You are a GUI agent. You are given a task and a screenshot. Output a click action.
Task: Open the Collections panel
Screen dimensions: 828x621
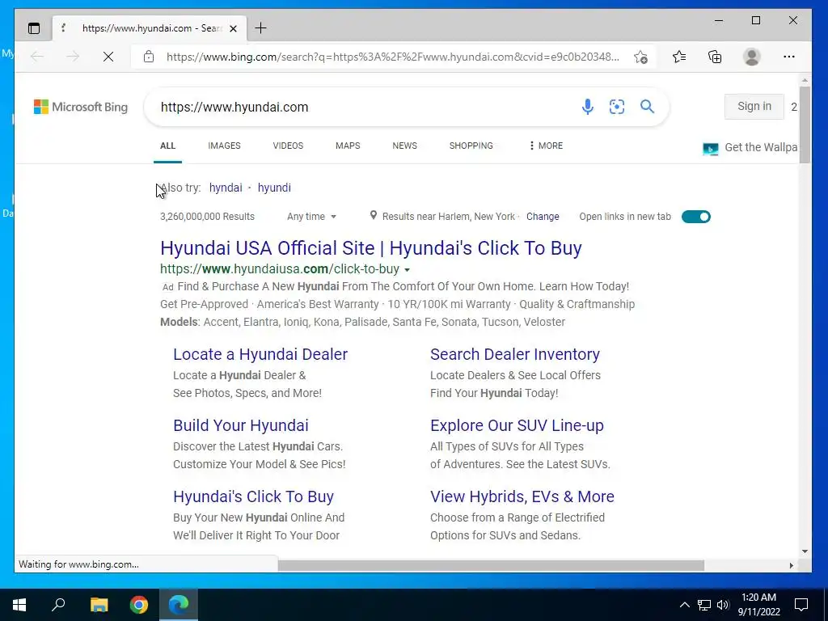(x=715, y=57)
